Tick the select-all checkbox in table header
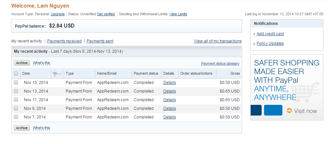Image resolution: width=333 pixels, height=144 pixels. pyautogui.click(x=16, y=73)
